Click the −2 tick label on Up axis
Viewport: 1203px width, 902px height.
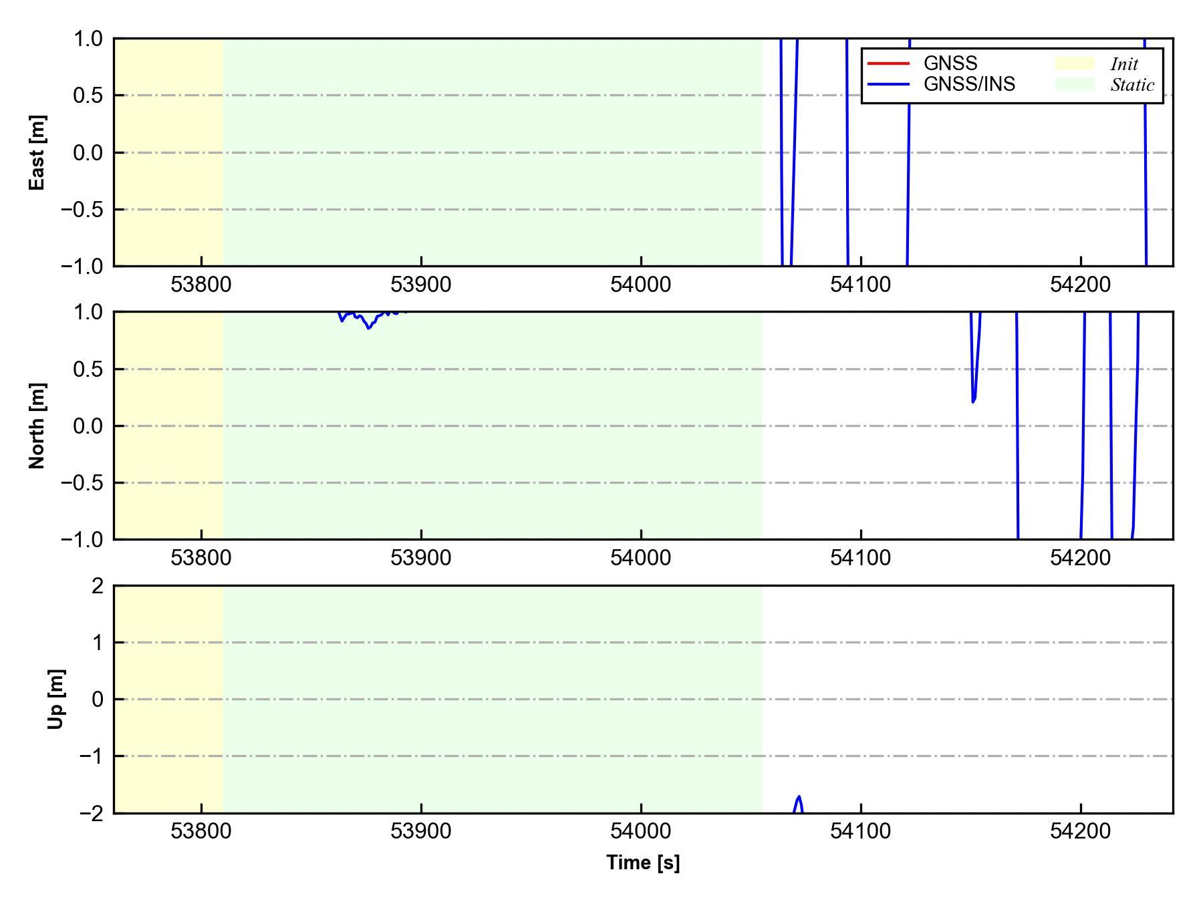[x=91, y=814]
